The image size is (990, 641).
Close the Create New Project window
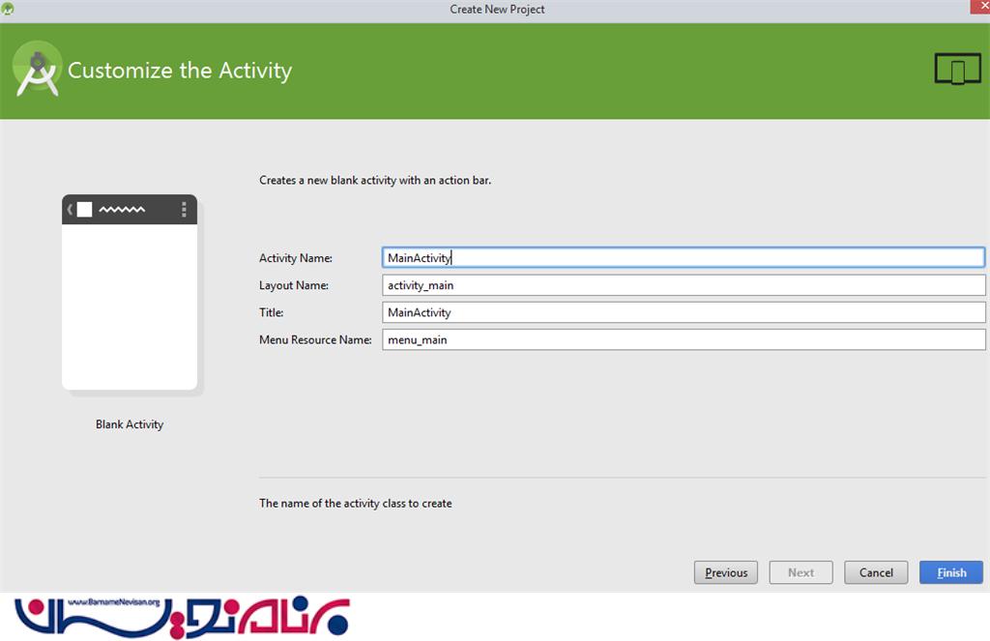click(x=982, y=7)
